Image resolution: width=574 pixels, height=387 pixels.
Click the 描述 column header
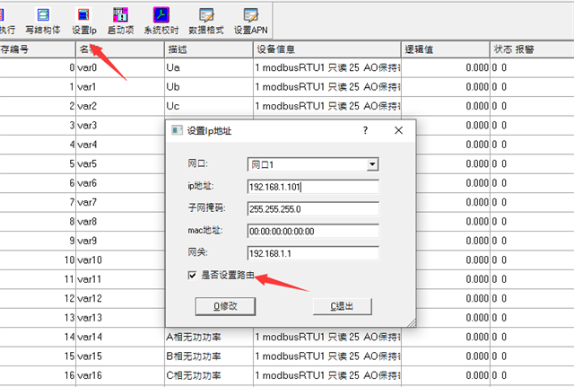(x=209, y=49)
